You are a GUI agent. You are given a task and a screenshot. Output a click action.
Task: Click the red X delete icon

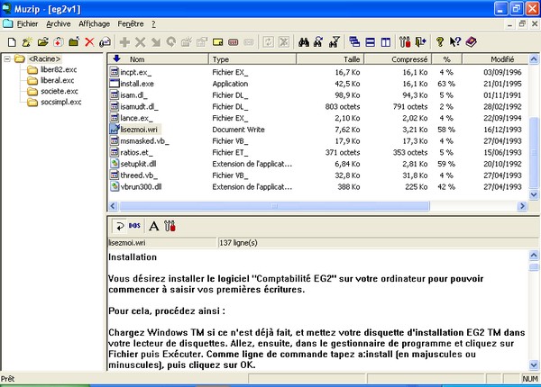pos(89,42)
